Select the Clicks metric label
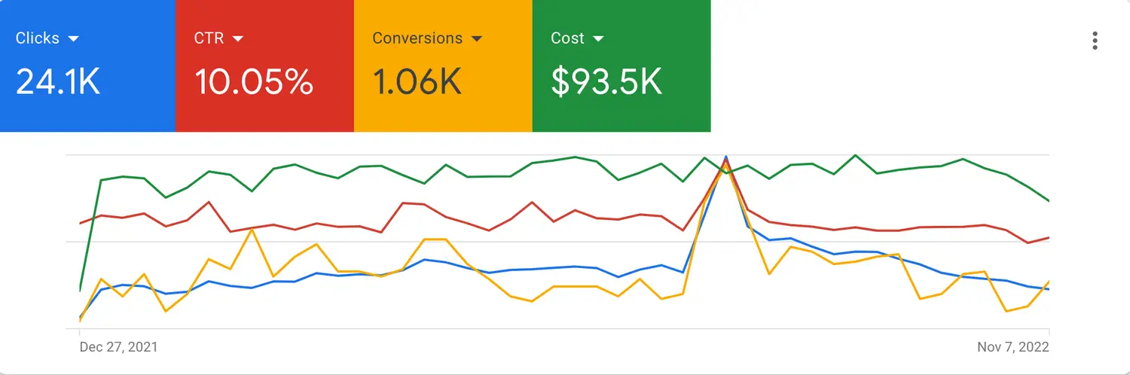Viewport: 1130px width, 375px height. coord(38,38)
